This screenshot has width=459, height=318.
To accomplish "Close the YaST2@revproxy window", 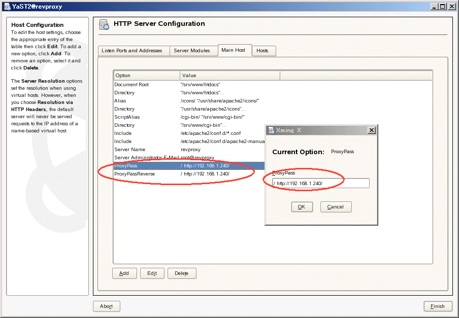I will point(452,7).
